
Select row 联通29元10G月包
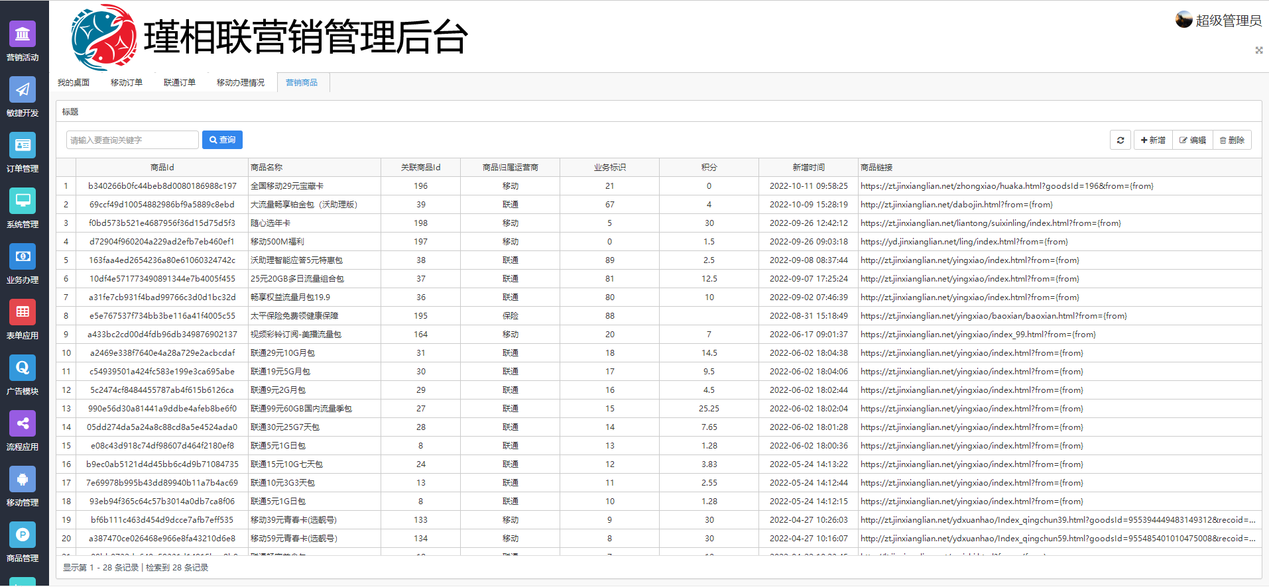click(x=659, y=353)
